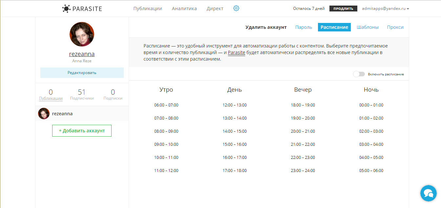Click the Редактировать profile button
The image size is (441, 208).
coord(82,73)
